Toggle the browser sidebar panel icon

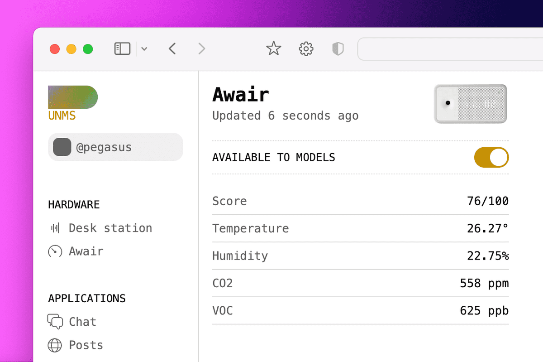click(122, 48)
